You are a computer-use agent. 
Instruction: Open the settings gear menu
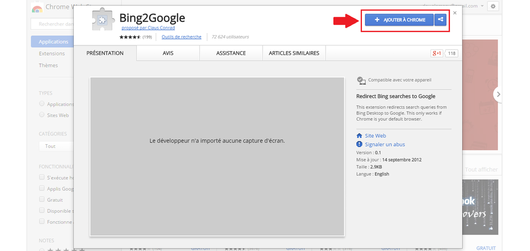[x=493, y=6]
